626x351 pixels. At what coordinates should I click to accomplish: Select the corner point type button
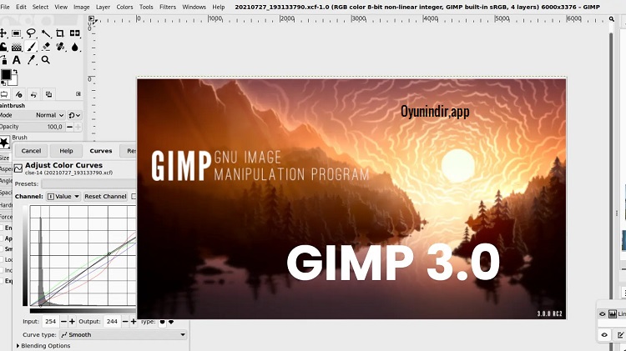tap(171, 322)
